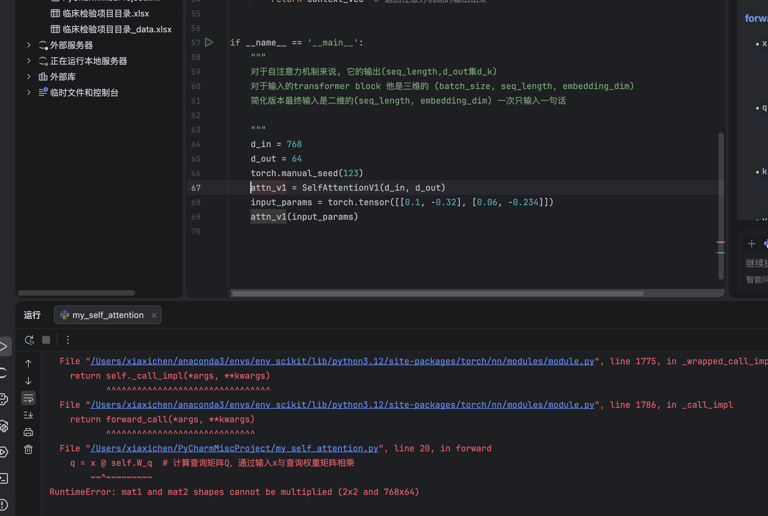
Task: Expand 临时文件和控制台 node
Action: pos(29,92)
